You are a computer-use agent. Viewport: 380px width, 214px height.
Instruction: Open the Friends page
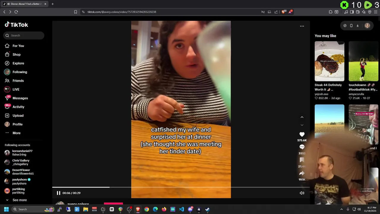click(x=18, y=81)
